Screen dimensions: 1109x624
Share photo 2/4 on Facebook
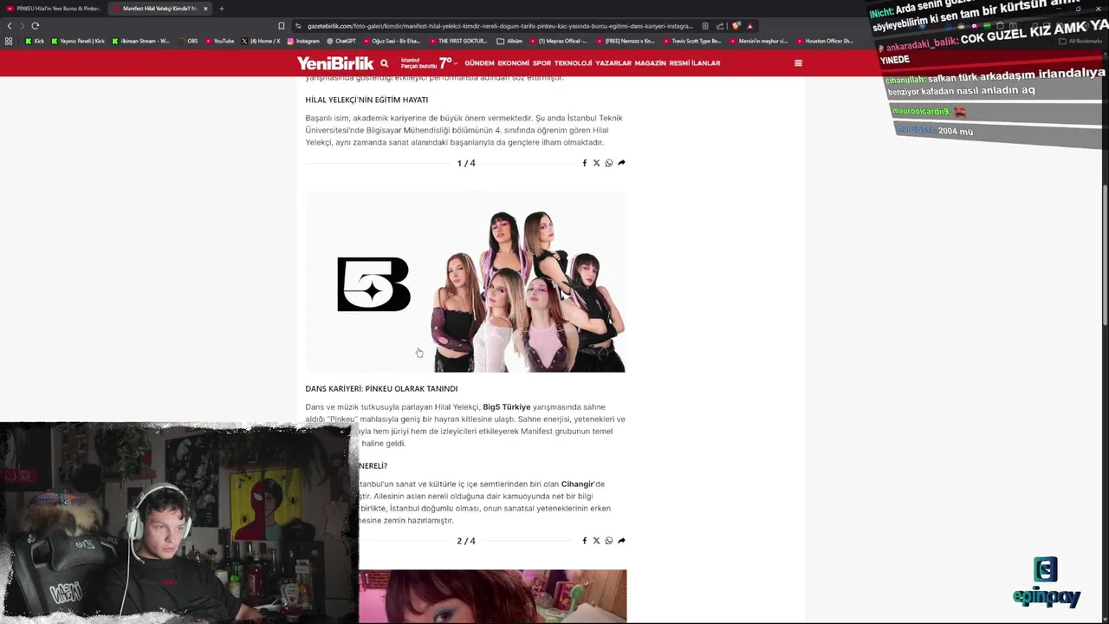pyautogui.click(x=584, y=541)
